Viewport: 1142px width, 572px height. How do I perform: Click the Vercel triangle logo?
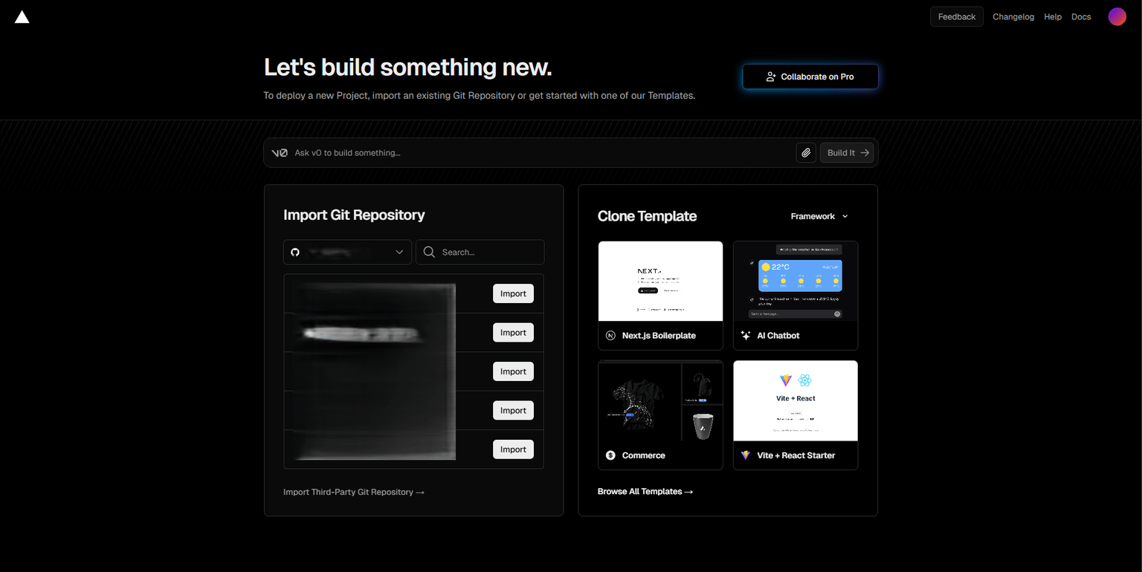[x=22, y=16]
